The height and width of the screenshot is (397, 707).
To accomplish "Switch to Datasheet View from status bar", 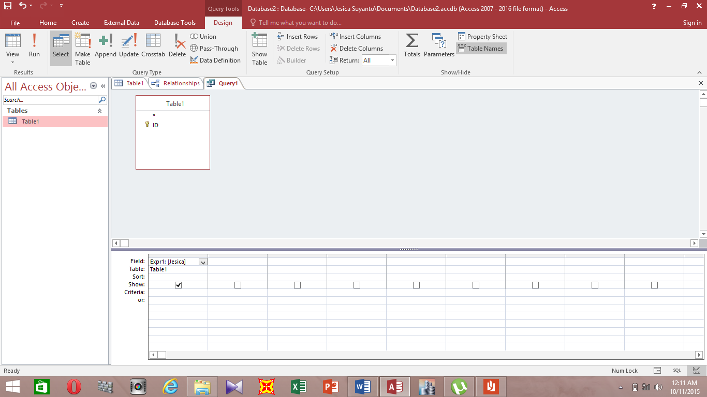I will pos(657,371).
